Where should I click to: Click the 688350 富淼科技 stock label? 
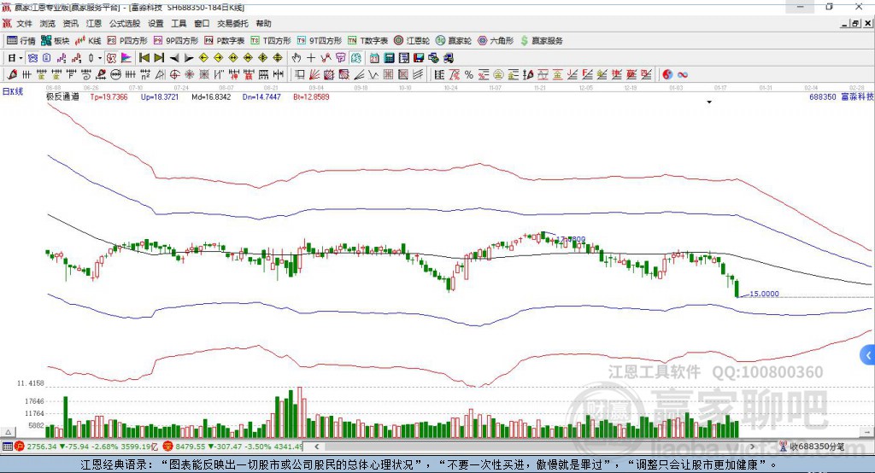coord(842,97)
